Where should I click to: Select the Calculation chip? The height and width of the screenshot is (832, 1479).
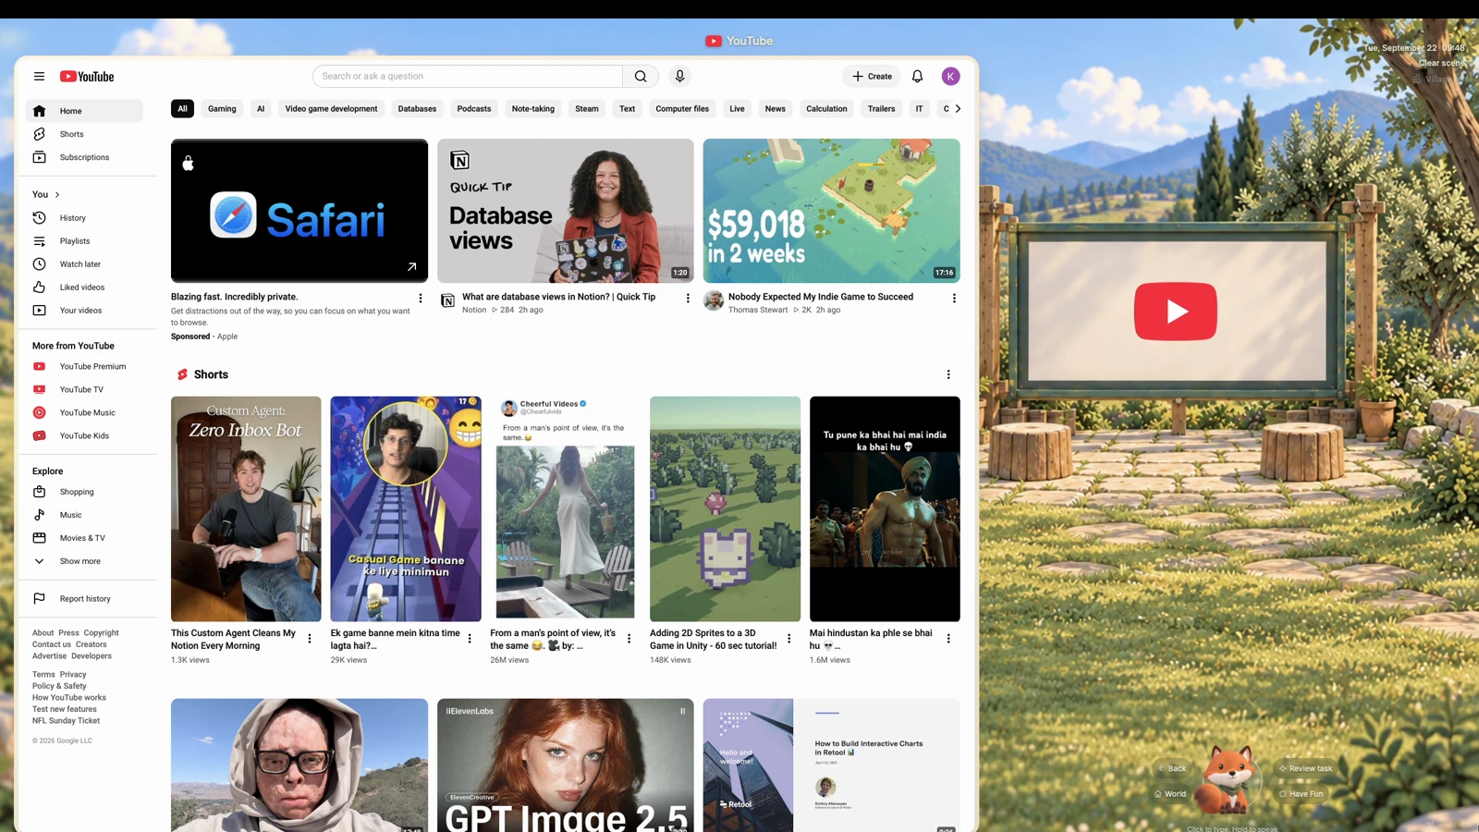coord(826,109)
